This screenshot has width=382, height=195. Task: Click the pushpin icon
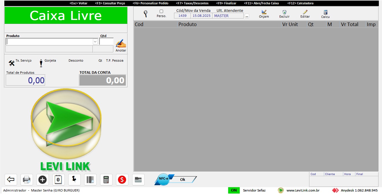74,180
